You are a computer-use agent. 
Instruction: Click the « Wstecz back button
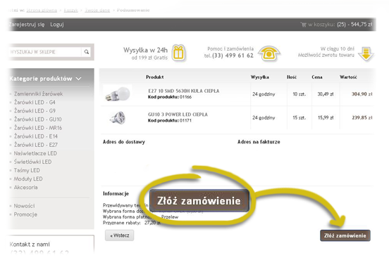point(119,235)
